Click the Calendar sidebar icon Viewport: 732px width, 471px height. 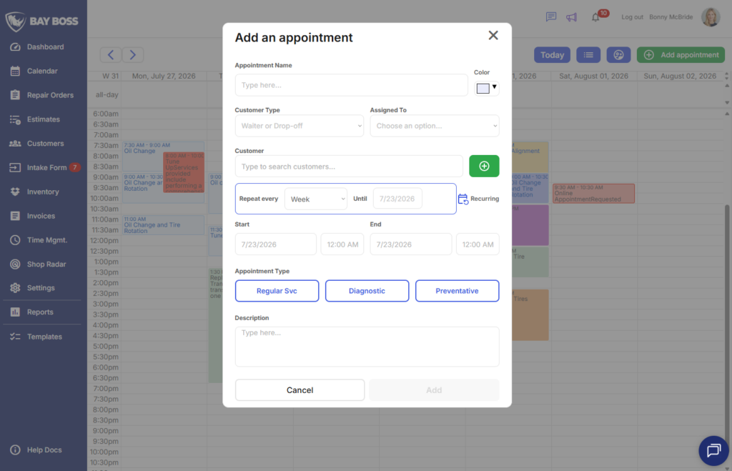[15, 71]
